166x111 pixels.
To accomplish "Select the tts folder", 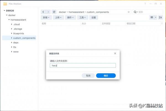I will click(15, 47).
